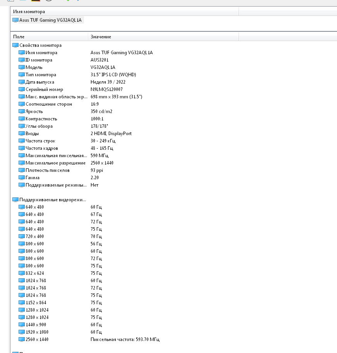
Task: Select the Максимальное разрешение row
Action: [55, 163]
